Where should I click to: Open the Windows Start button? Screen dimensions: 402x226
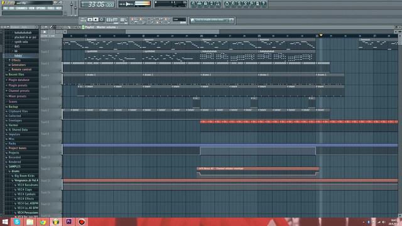click(5, 222)
